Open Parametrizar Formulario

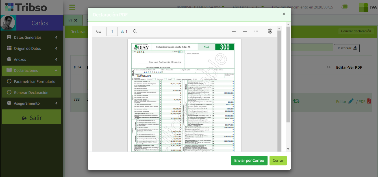click(32, 81)
